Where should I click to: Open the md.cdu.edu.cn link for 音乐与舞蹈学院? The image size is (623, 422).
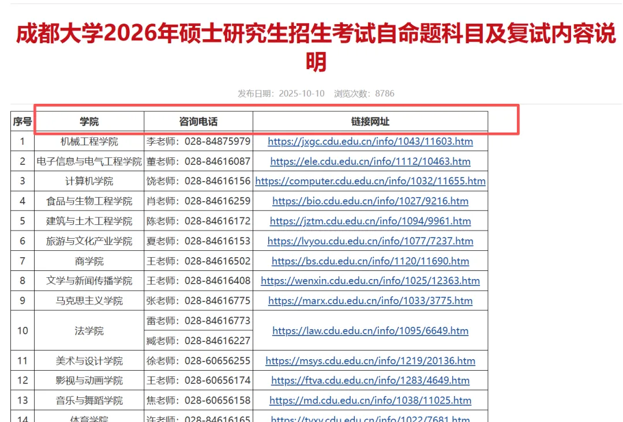pos(370,400)
